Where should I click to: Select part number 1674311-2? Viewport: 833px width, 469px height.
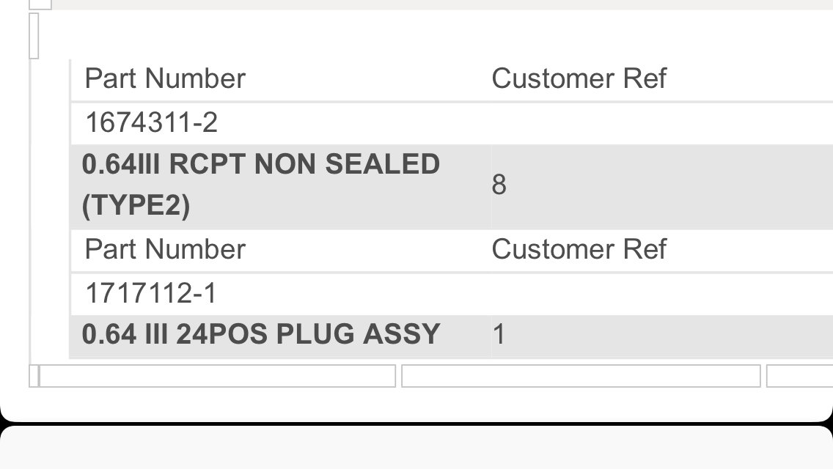tap(151, 122)
